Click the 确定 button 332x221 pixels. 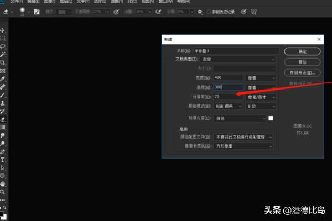click(302, 51)
